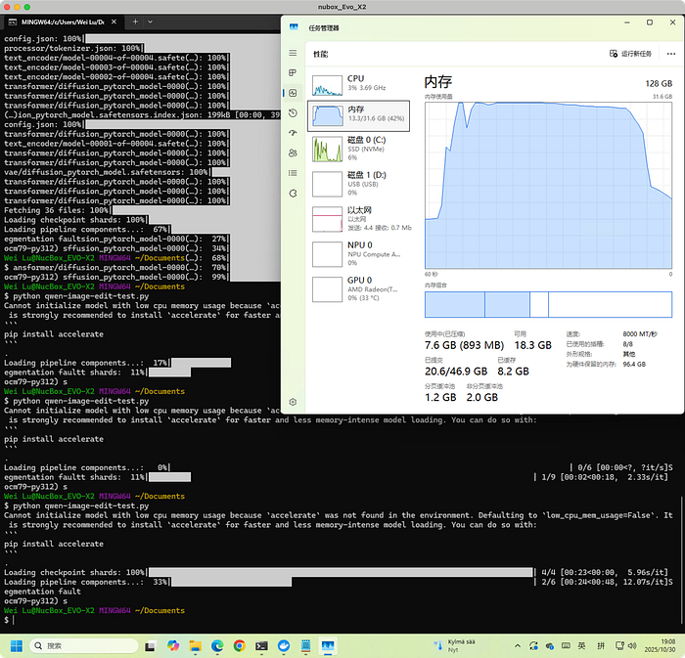The height and width of the screenshot is (658, 685).
Task: Toggle the hamburger navigation menu in Task Manager
Action: click(x=293, y=53)
